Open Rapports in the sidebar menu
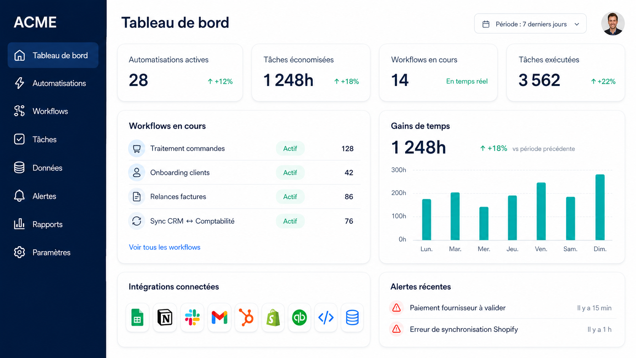 53,224
